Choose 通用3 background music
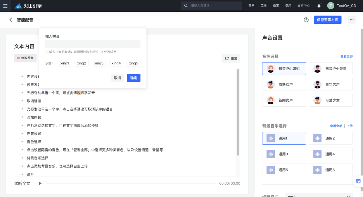 (x=284, y=154)
